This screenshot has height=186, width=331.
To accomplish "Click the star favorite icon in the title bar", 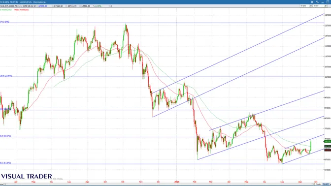I will [x=312, y=2].
